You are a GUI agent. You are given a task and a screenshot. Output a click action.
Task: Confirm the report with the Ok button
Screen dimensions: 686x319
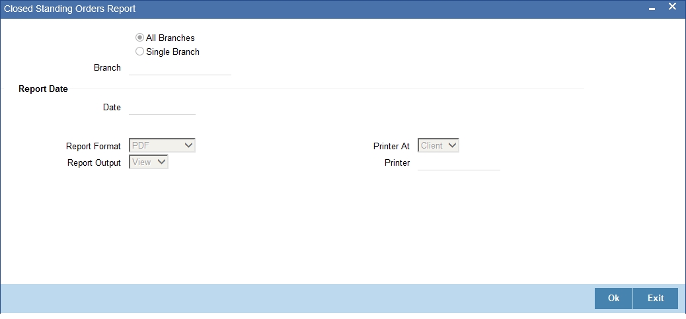tap(613, 299)
